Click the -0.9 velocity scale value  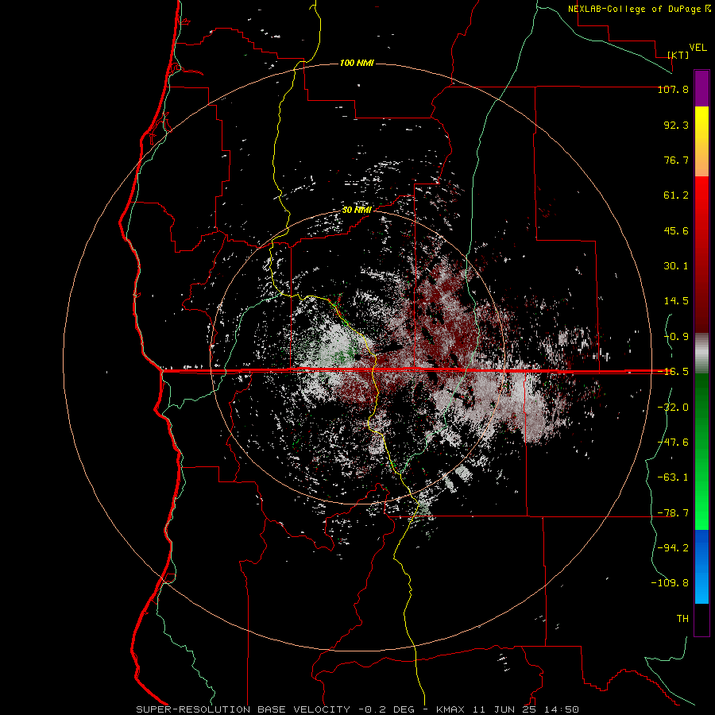[x=676, y=337]
